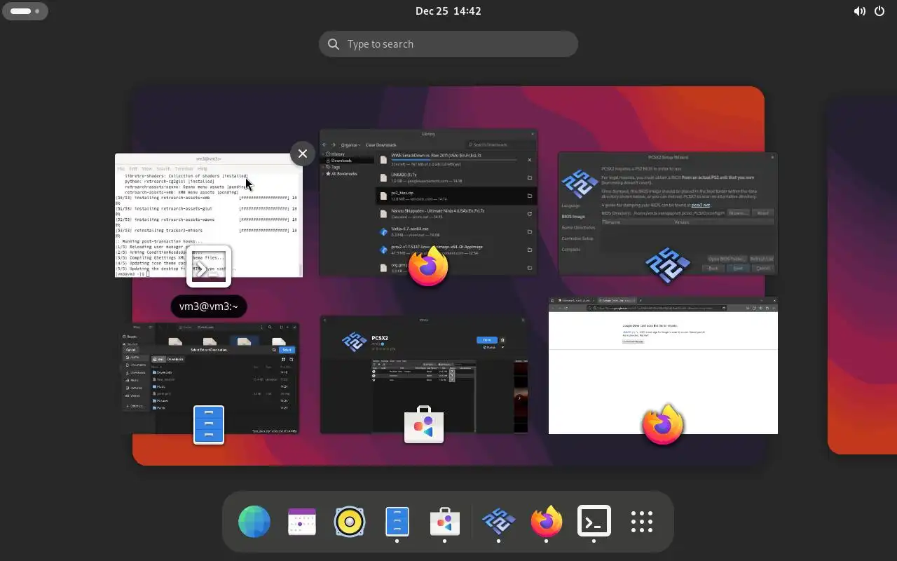Open Firefox from the dock
This screenshot has width=897, height=561.
(547, 522)
